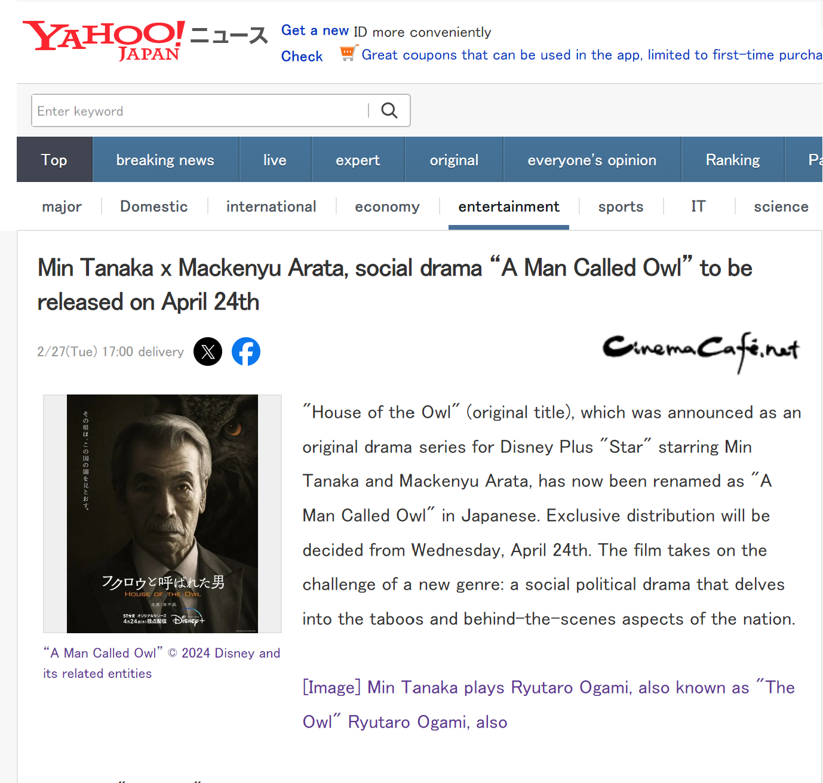Open the A Man Called Owl poster
The height and width of the screenshot is (783, 823).
click(162, 513)
